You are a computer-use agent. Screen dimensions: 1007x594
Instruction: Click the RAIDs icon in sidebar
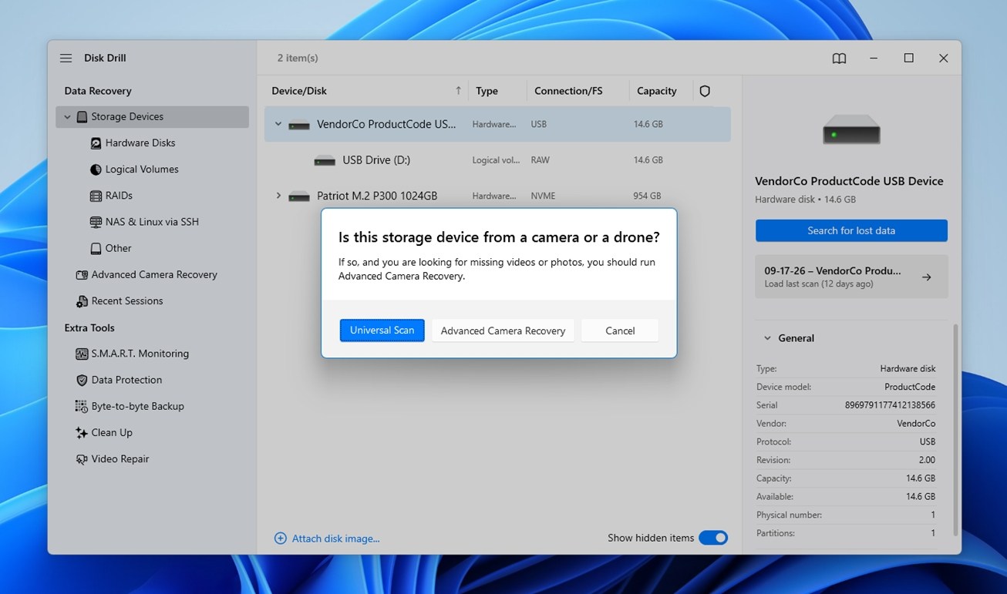96,196
